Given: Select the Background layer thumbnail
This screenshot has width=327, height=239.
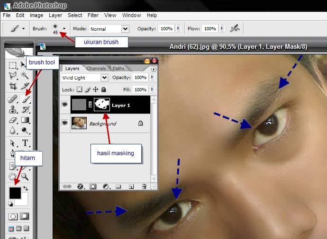Looking at the screenshot, I should (x=79, y=123).
